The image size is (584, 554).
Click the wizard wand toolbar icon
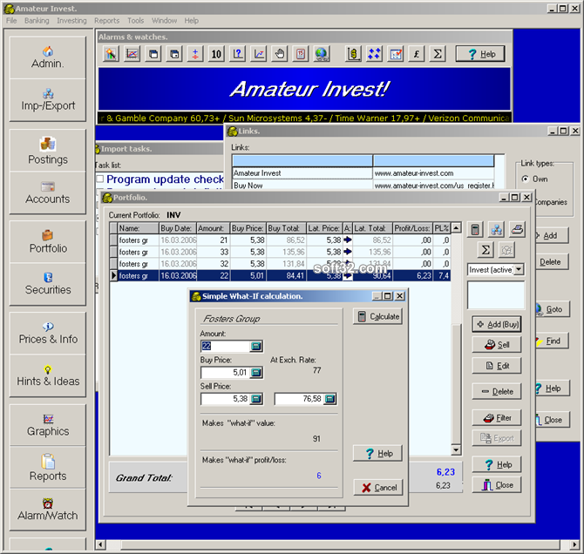pyautogui.click(x=111, y=54)
